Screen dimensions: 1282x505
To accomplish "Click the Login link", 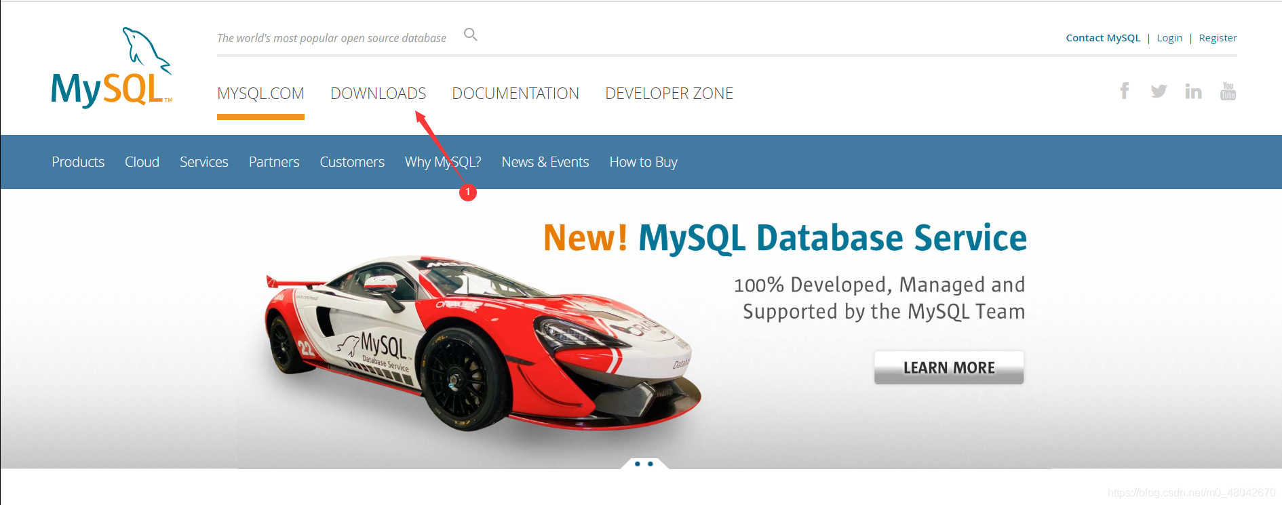I will tap(1169, 38).
